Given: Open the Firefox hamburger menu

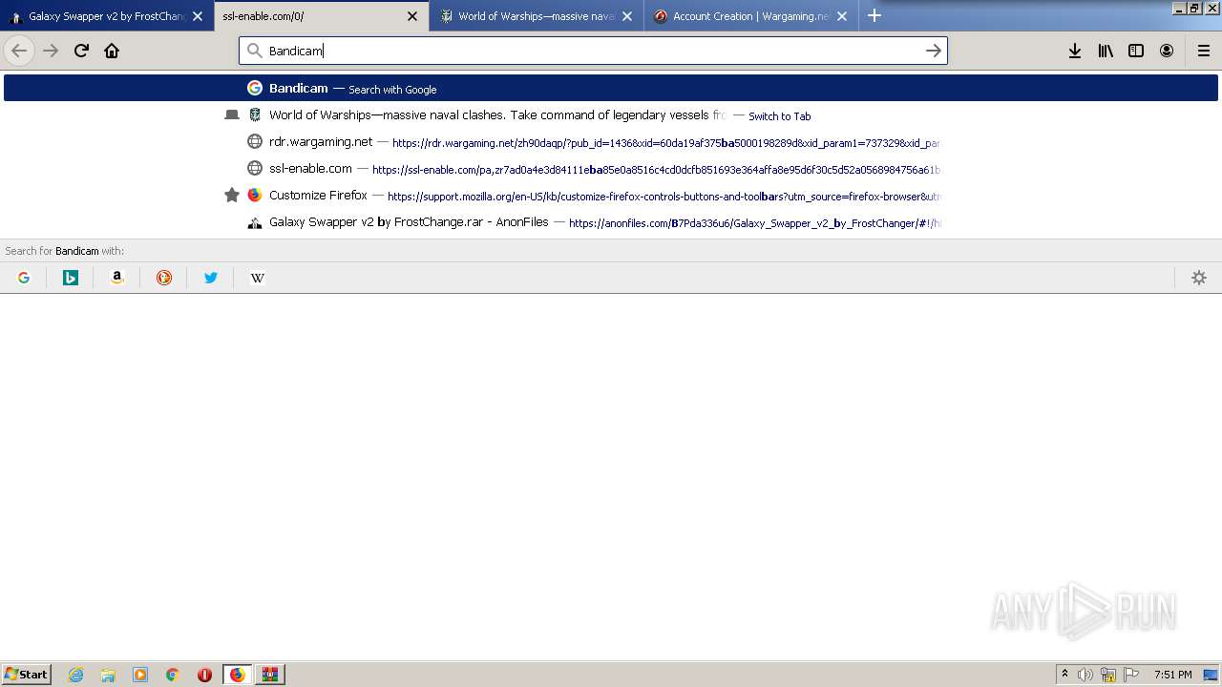Looking at the screenshot, I should click(x=1204, y=51).
